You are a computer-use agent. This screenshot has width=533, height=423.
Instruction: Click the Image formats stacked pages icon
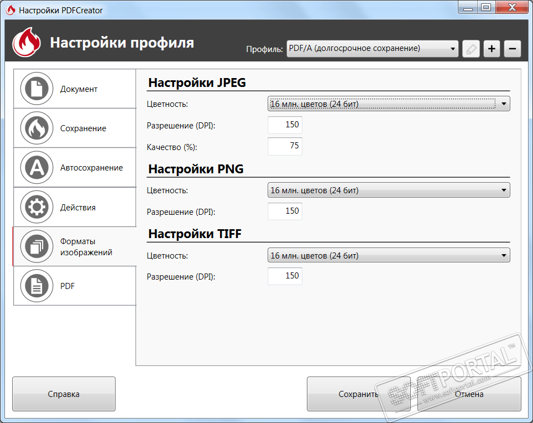[x=36, y=246]
